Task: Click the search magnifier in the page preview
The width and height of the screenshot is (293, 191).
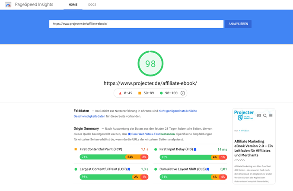Action: [265, 115]
